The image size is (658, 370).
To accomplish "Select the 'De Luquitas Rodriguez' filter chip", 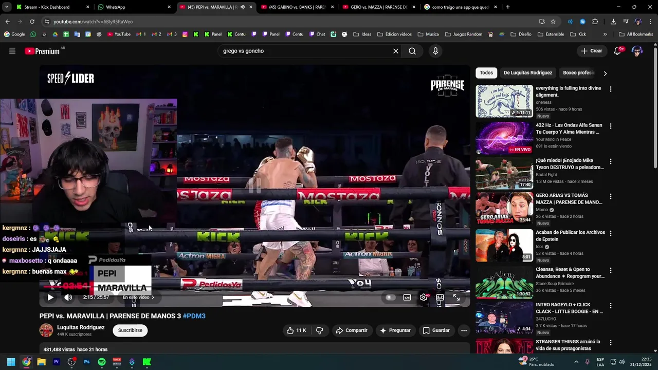I will click(x=528, y=72).
